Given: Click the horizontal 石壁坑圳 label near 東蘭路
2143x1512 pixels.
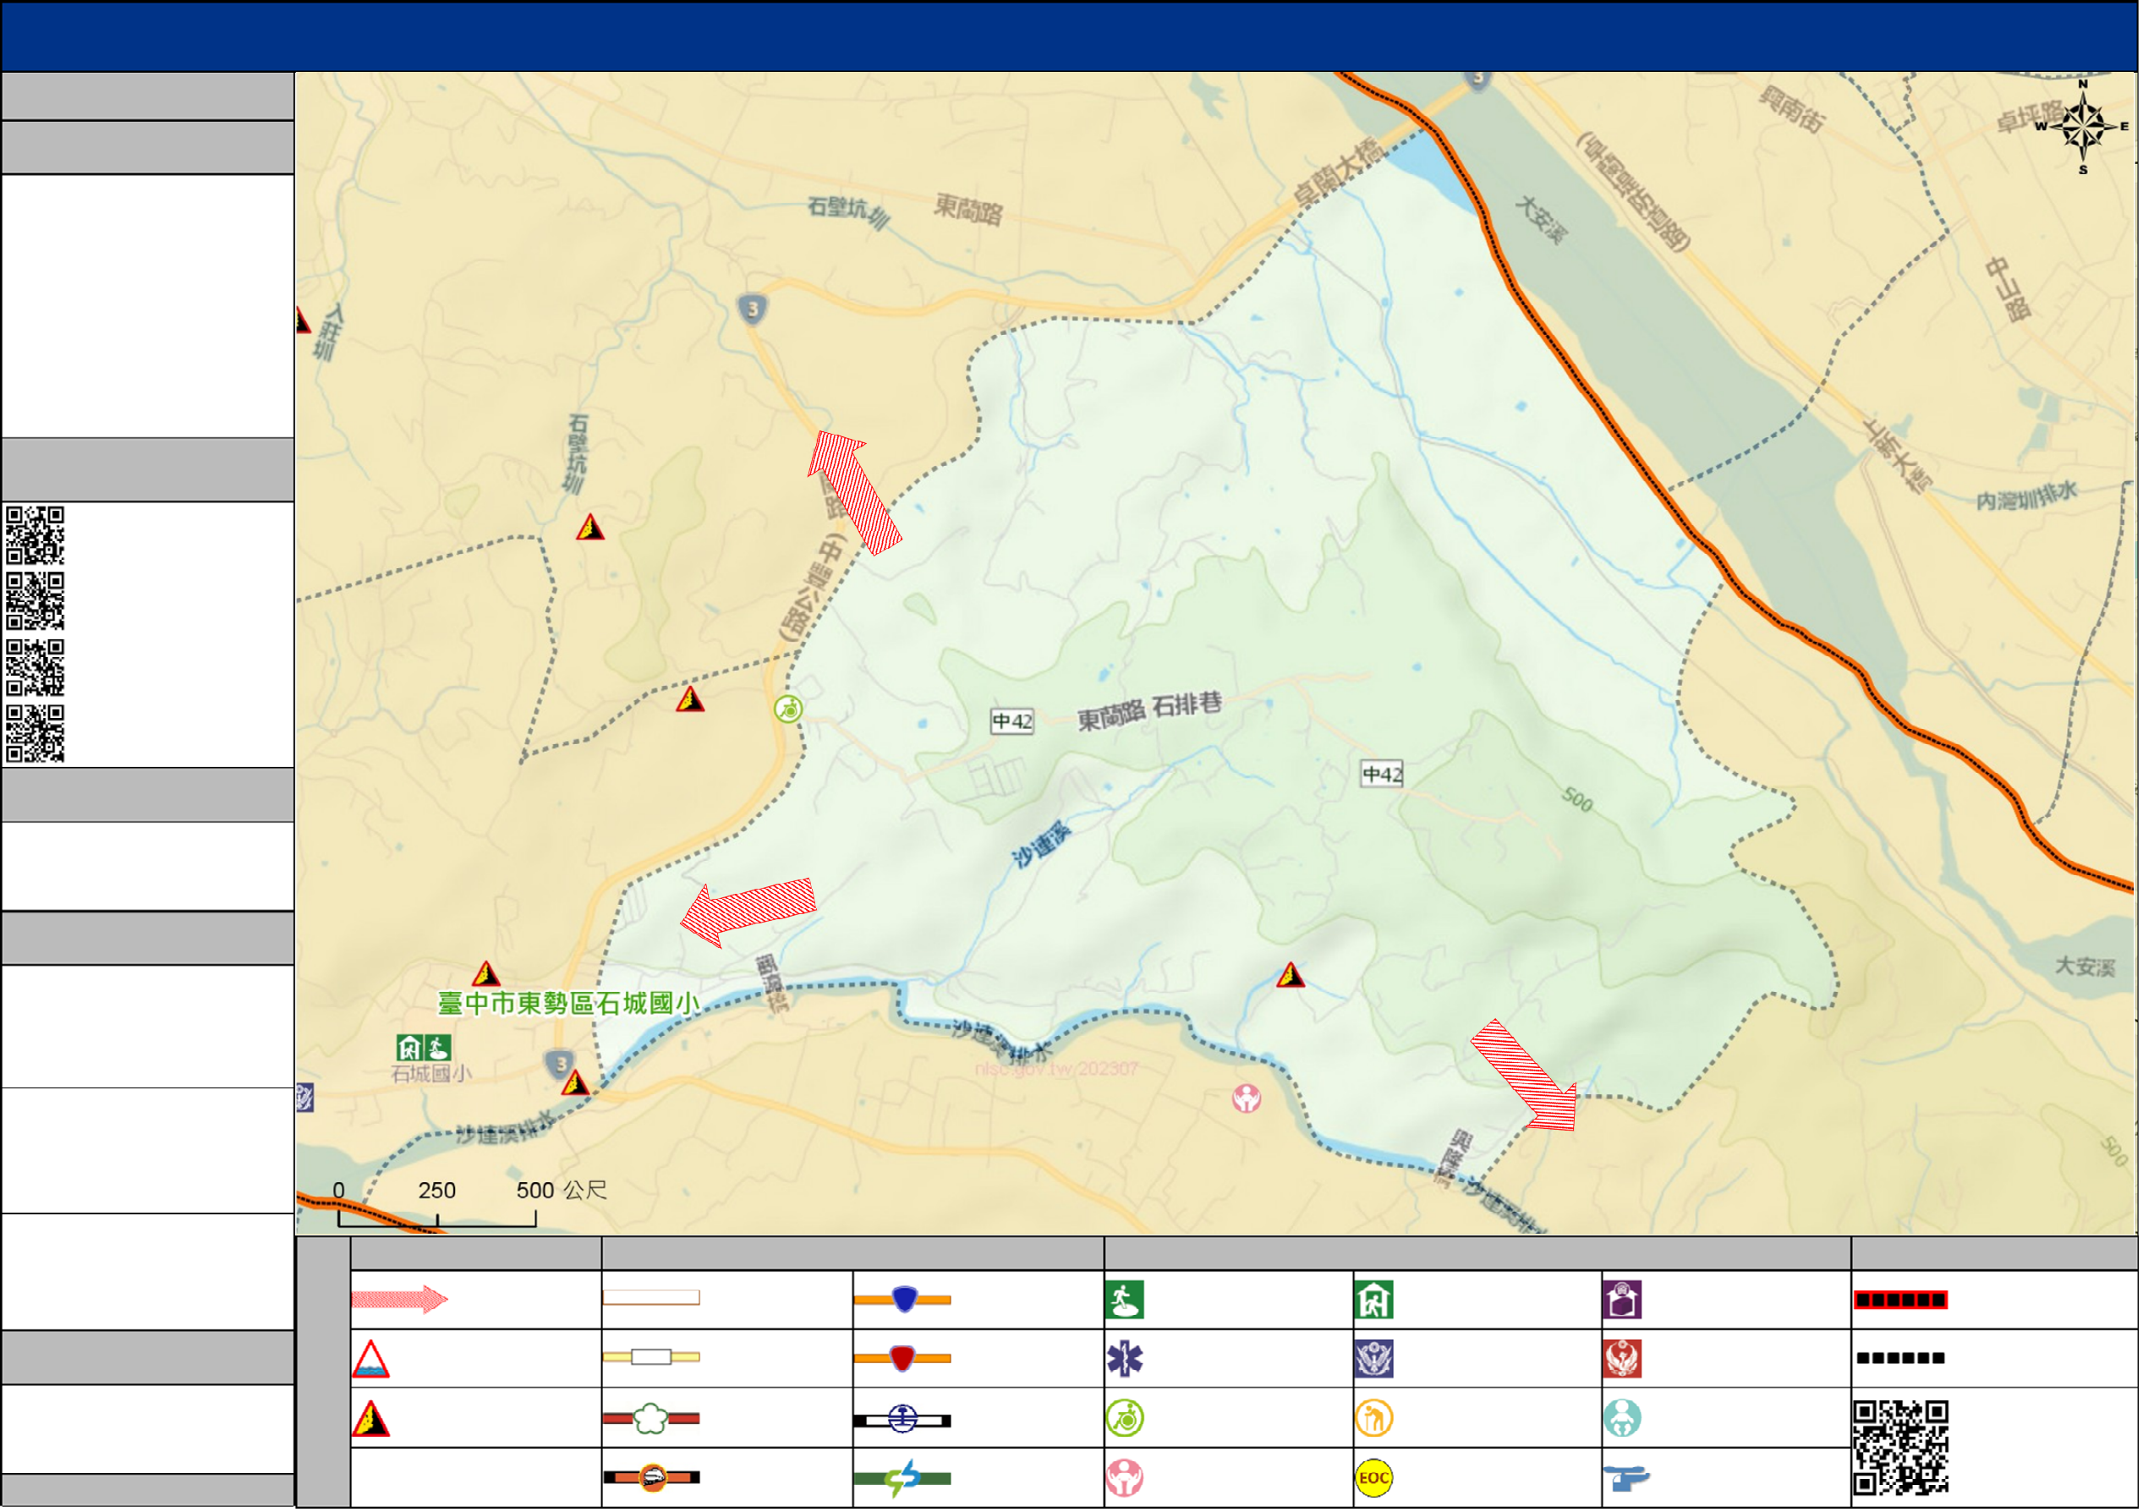Looking at the screenshot, I should (x=849, y=212).
